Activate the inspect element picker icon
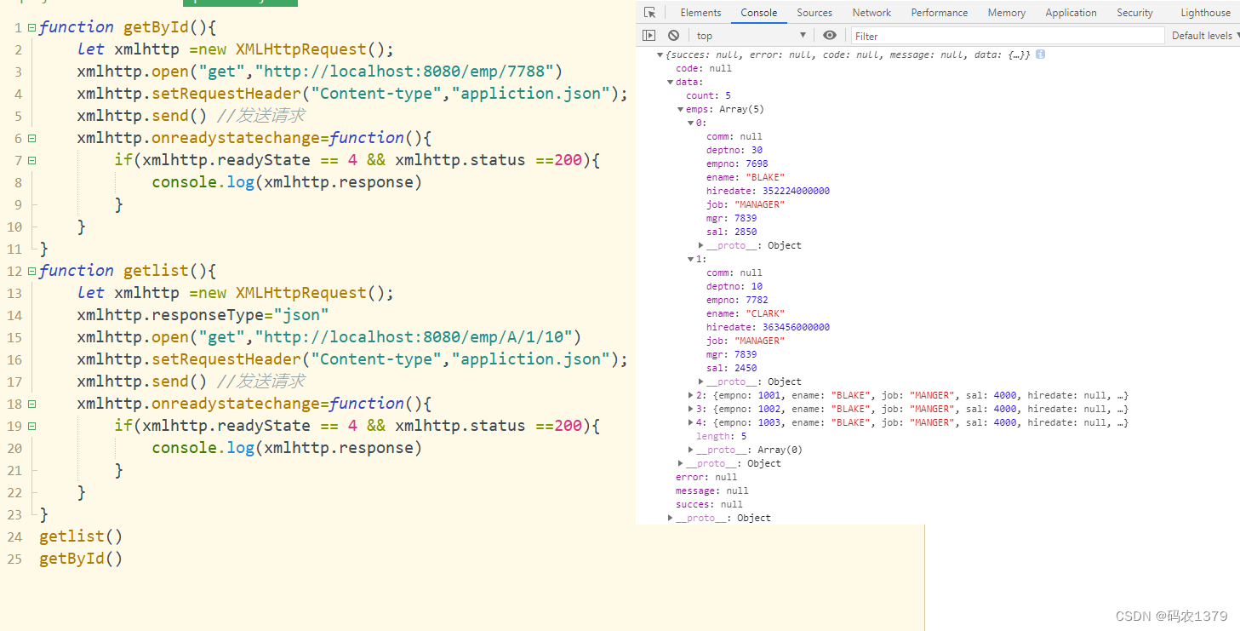The image size is (1240, 631). [650, 13]
